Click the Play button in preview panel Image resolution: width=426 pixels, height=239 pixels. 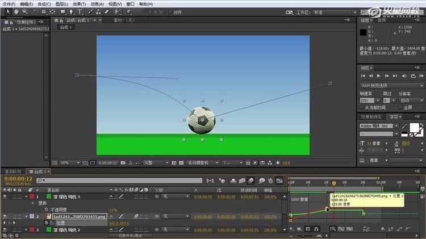point(378,76)
